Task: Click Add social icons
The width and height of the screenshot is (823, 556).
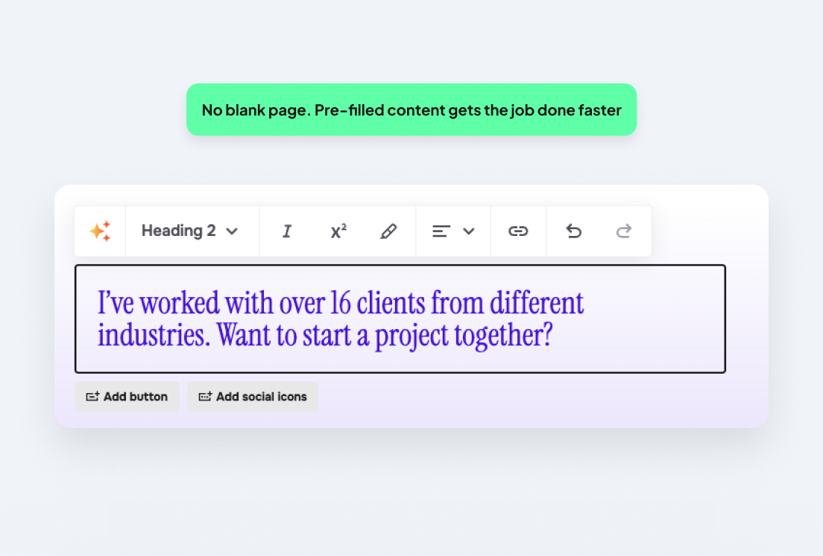Action: click(x=253, y=397)
